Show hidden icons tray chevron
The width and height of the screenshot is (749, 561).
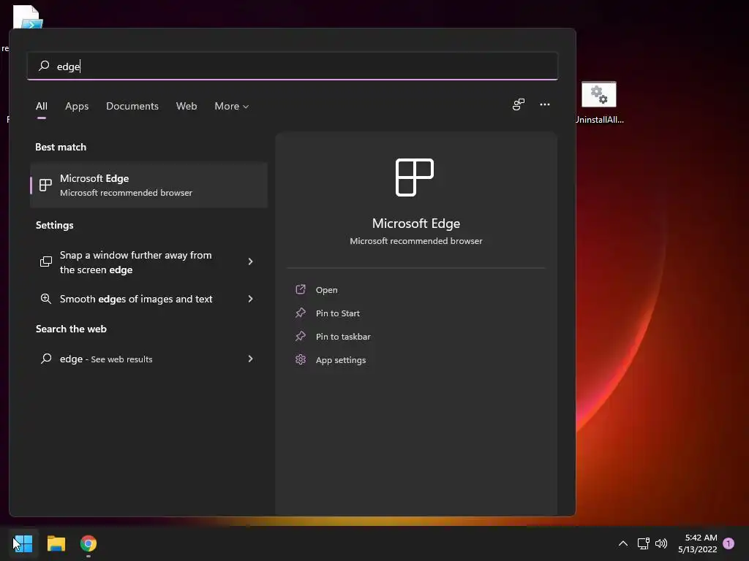tap(623, 543)
